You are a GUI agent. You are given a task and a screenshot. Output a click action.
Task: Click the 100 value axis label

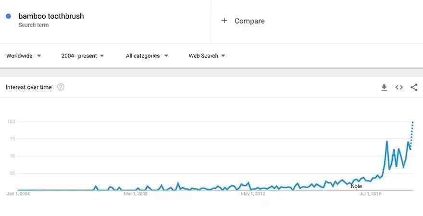pyautogui.click(x=12, y=122)
